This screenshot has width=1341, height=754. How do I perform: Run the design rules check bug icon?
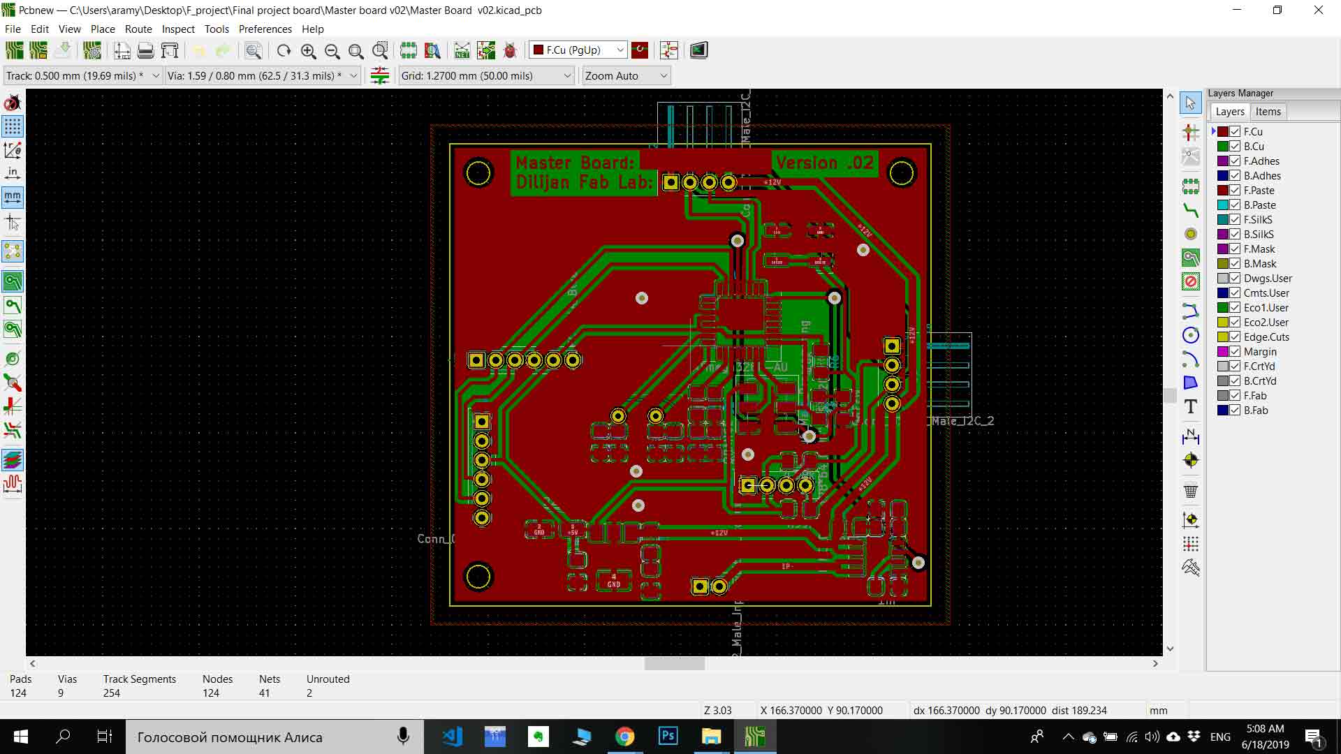click(x=510, y=50)
